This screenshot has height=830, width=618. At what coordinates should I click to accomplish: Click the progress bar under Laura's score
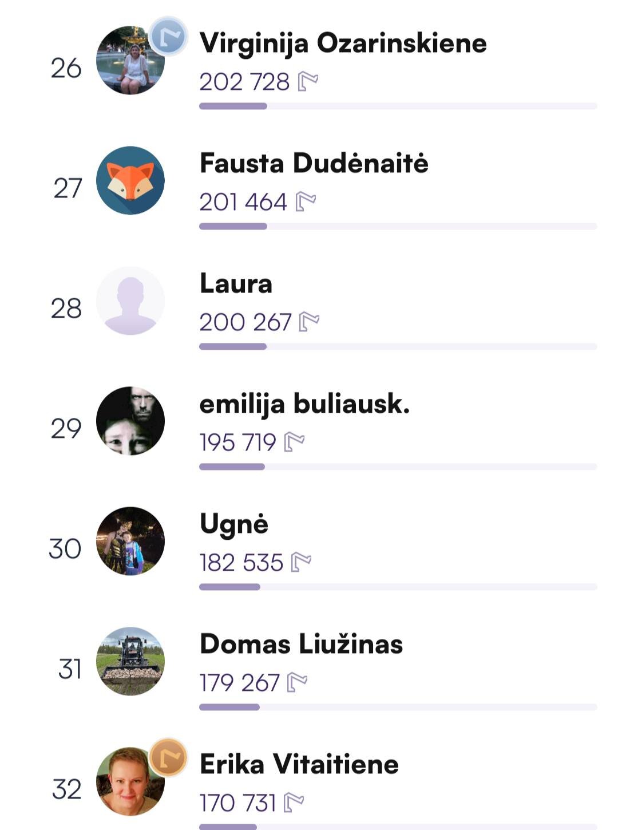pos(398,347)
